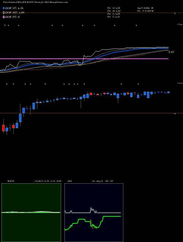Select the 'DOW PT: 0' legend text
183x242 pixels.
pos(12,17)
